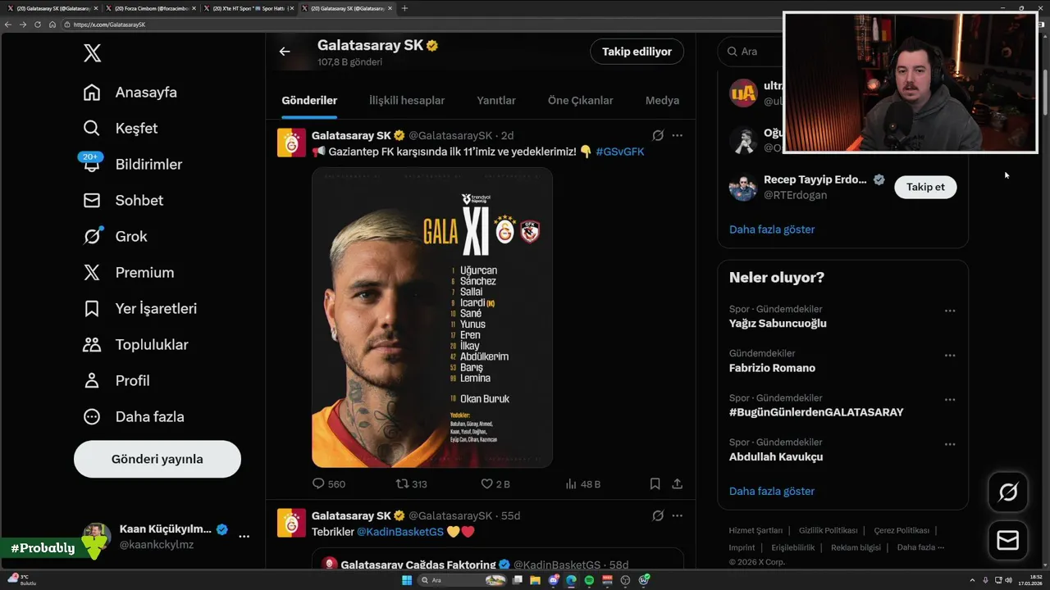The width and height of the screenshot is (1050, 590).
Task: Reload the page in browser toolbar
Action: (x=38, y=25)
